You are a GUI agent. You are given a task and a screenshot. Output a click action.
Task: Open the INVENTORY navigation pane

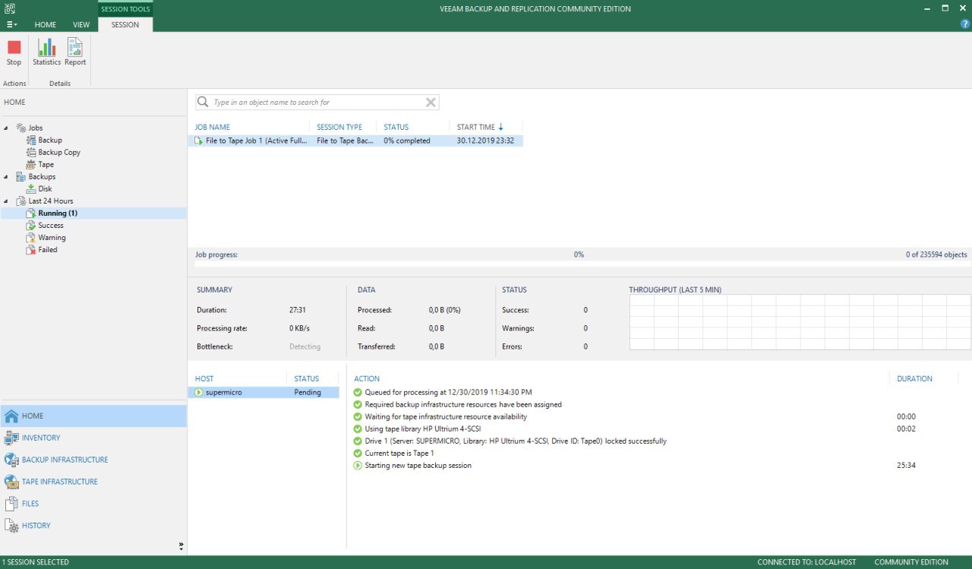click(93, 438)
